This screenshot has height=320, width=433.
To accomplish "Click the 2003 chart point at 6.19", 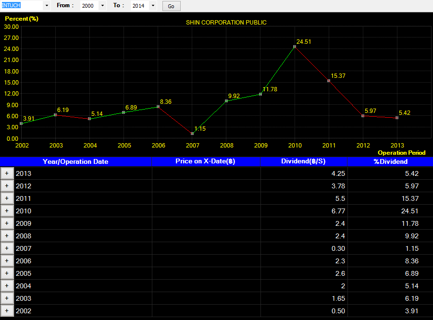I will click(55, 115).
